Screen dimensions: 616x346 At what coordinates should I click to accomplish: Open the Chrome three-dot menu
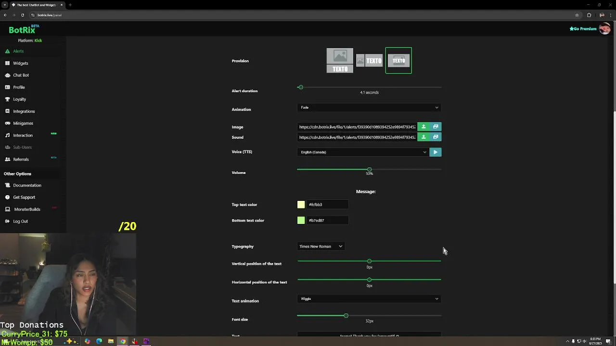(x=611, y=15)
